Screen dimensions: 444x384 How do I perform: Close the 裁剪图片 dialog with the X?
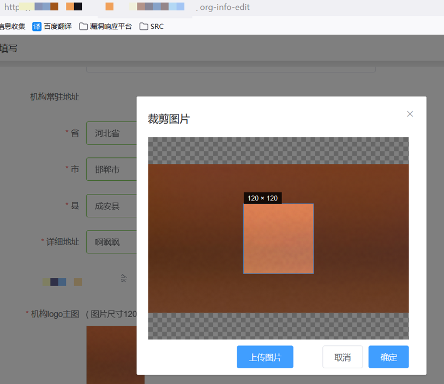pos(410,114)
